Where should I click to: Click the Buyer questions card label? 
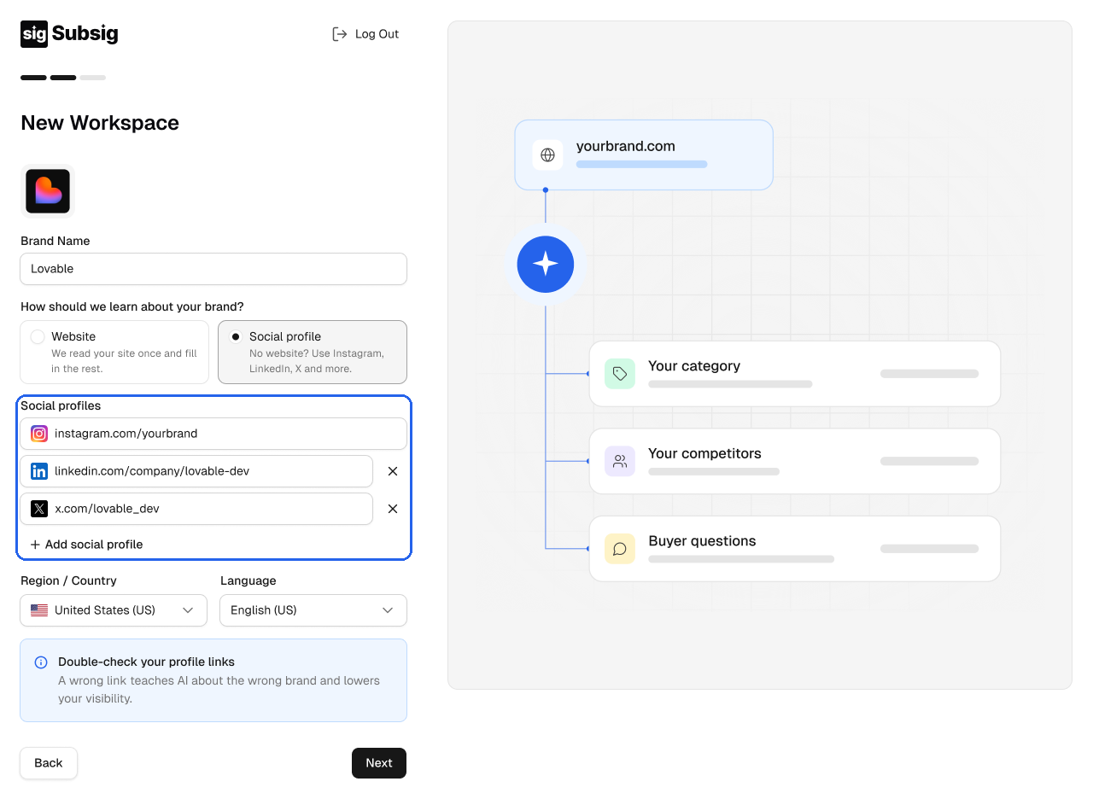[702, 541]
